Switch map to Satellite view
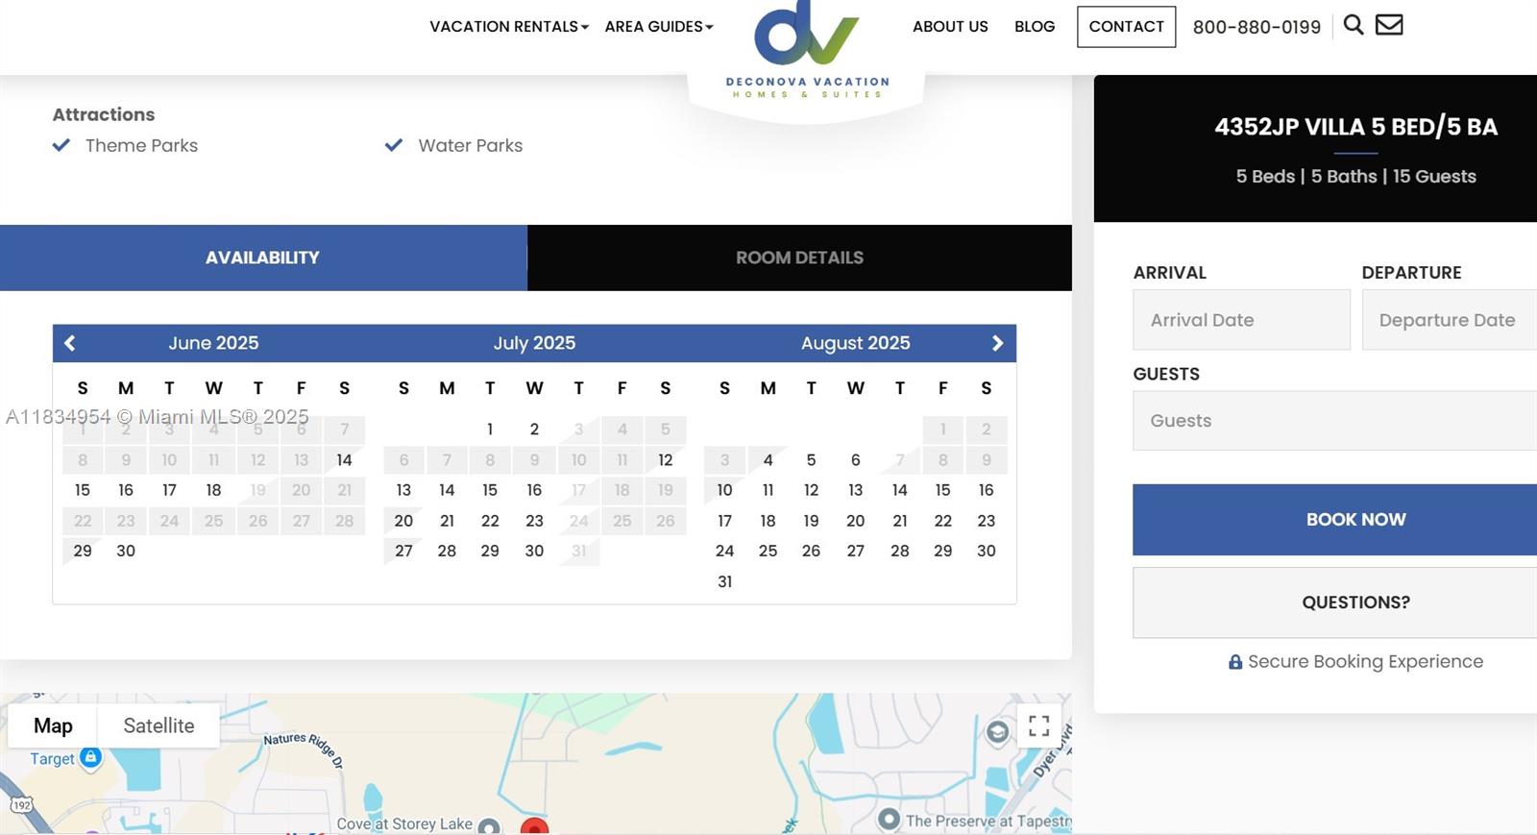 [x=159, y=725]
